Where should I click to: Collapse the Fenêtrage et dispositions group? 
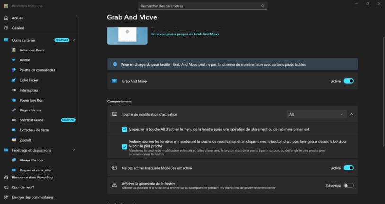coord(74,150)
